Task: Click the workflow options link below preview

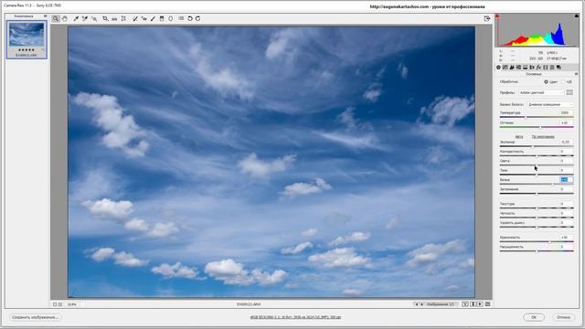Action: [x=295, y=317]
